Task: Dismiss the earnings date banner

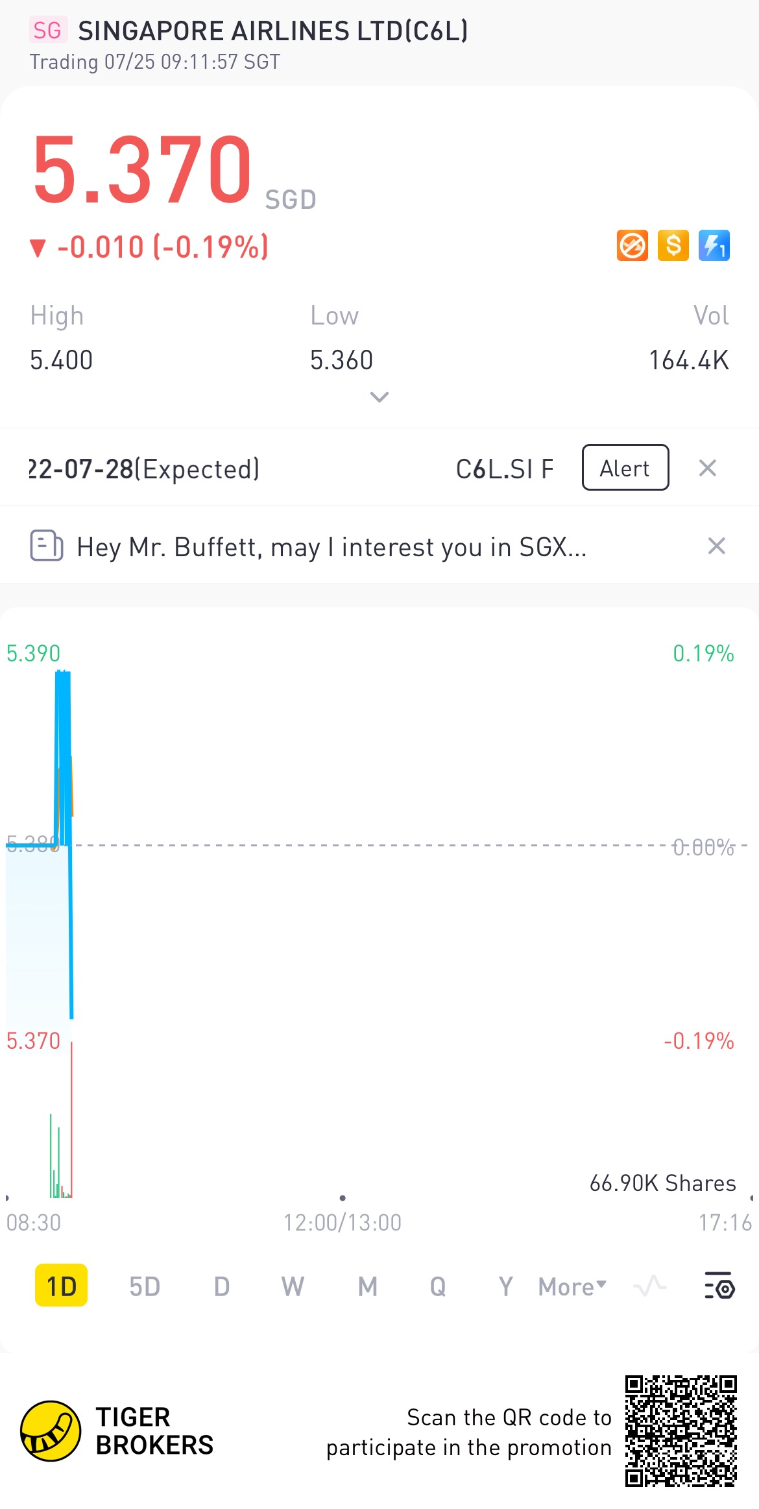Action: 707,468
